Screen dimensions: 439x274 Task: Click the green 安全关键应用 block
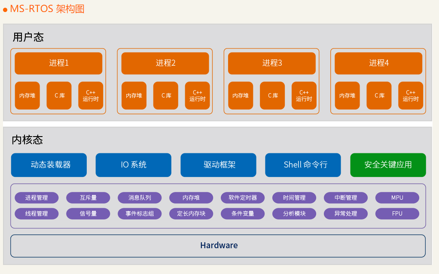click(389, 165)
